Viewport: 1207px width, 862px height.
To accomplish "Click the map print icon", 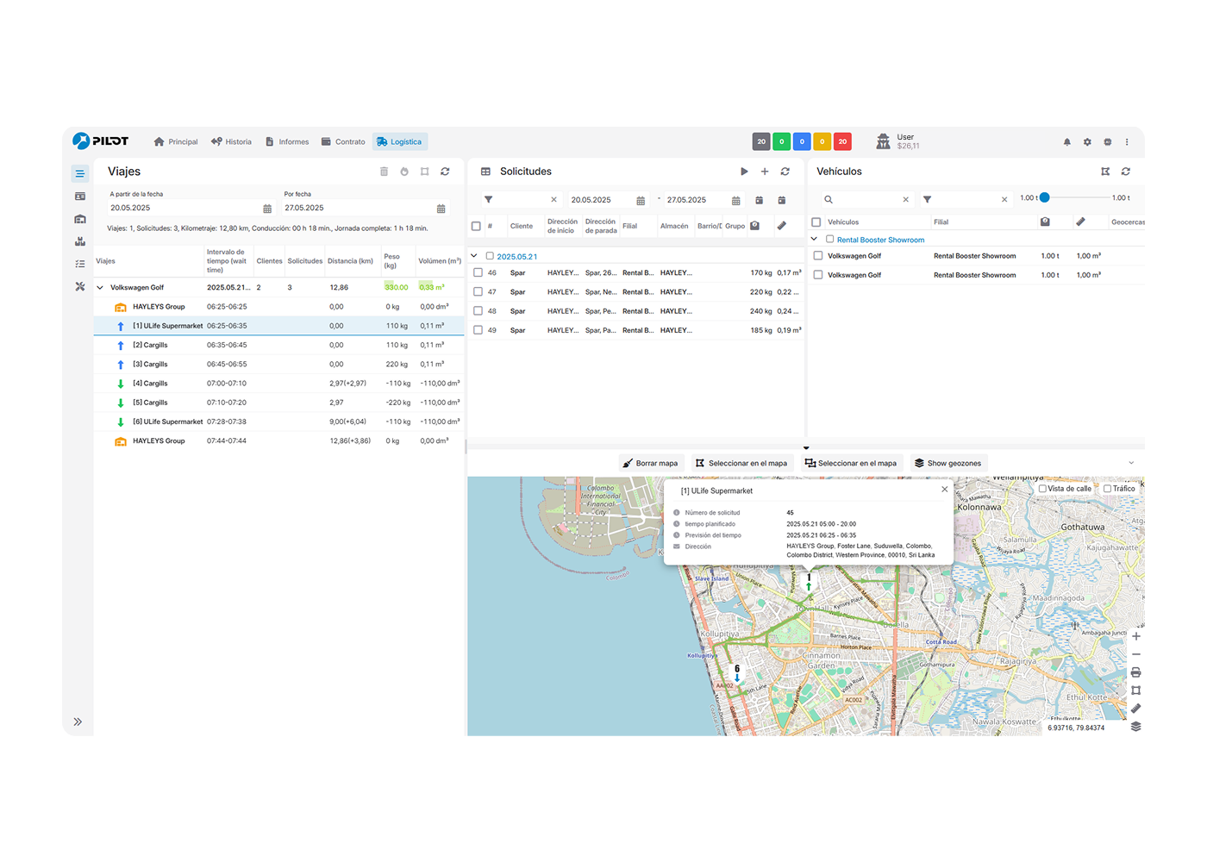I will point(1135,672).
